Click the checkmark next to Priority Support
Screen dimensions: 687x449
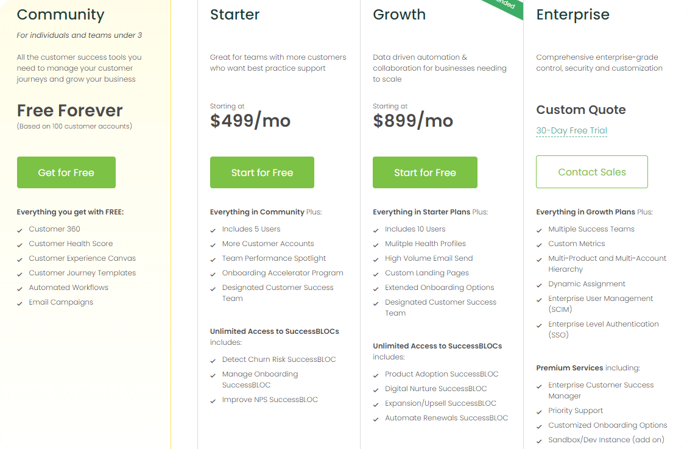(x=539, y=411)
